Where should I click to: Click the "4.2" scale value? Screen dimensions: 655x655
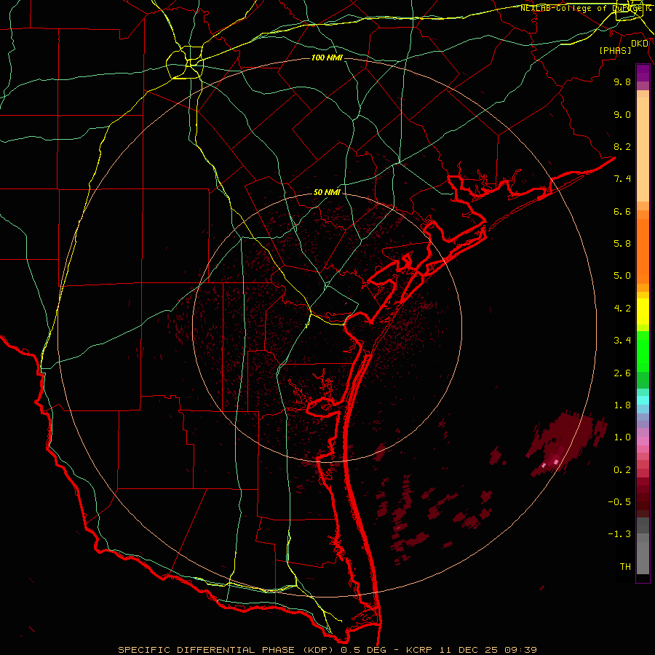[622, 309]
